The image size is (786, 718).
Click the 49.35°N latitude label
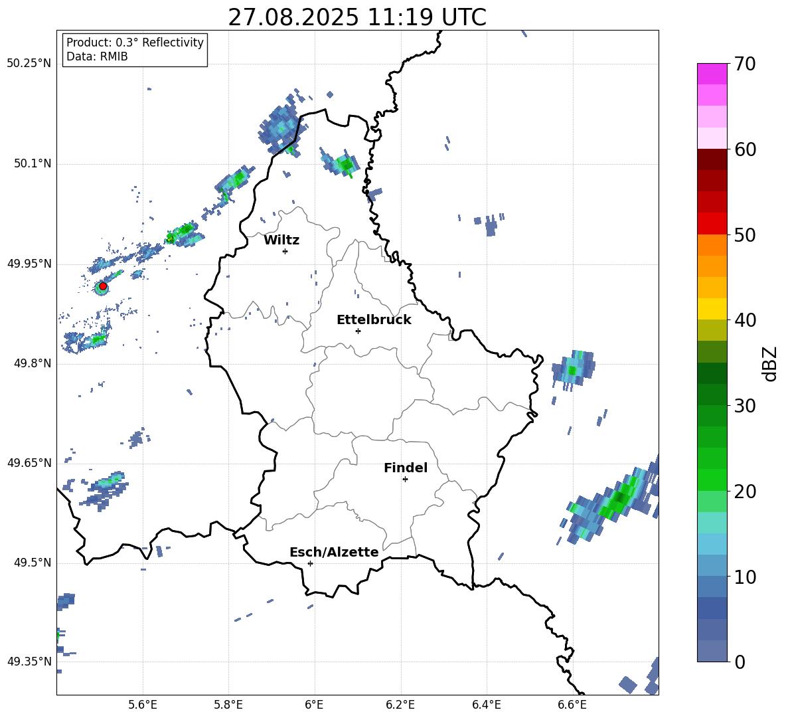29,662
